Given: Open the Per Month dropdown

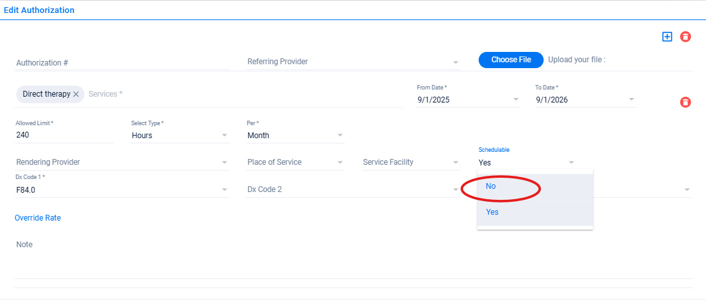Looking at the screenshot, I should 340,136.
